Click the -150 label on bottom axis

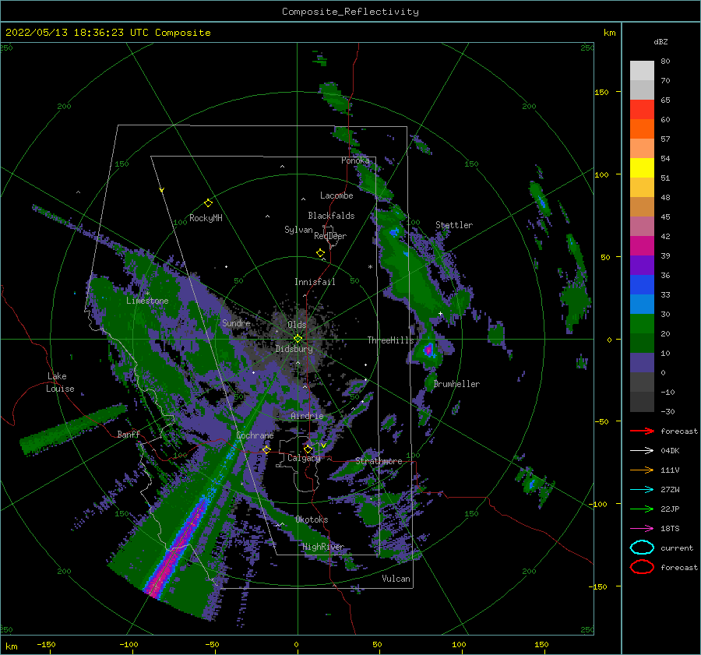pyautogui.click(x=46, y=644)
